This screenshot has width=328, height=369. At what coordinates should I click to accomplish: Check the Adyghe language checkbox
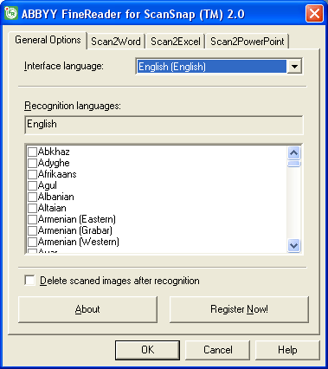coord(32,163)
